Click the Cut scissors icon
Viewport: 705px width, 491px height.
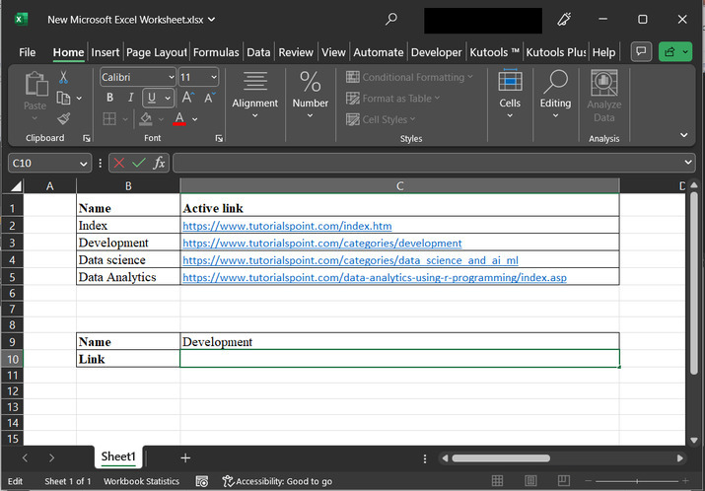64,77
